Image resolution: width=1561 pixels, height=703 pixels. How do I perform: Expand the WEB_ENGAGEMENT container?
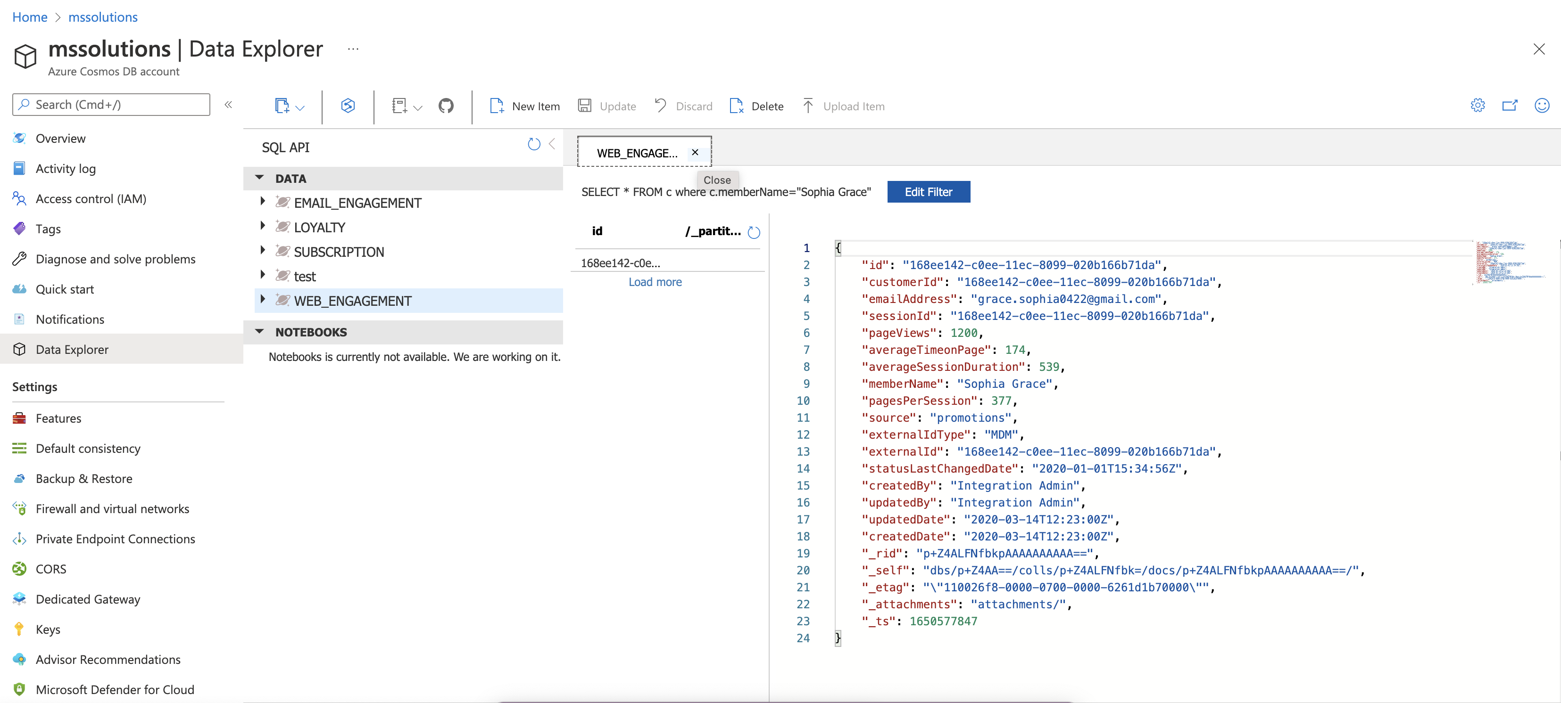262,299
